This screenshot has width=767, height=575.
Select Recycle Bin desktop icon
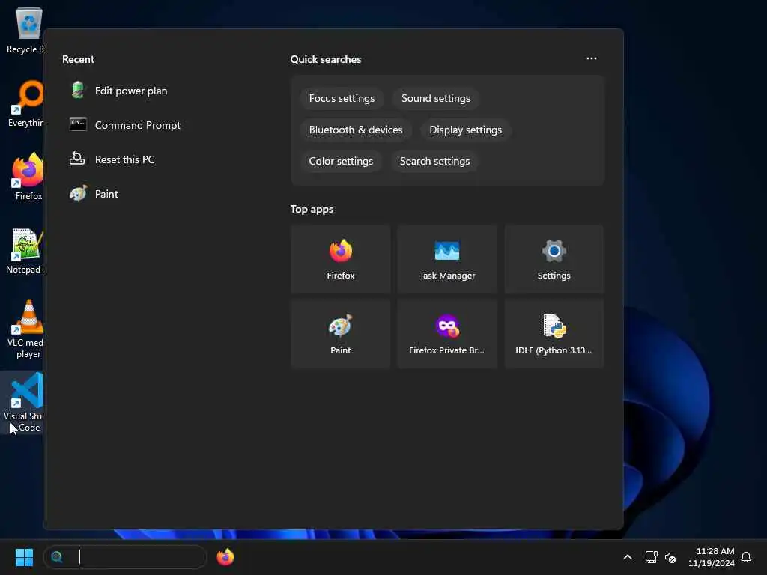pyautogui.click(x=25, y=30)
